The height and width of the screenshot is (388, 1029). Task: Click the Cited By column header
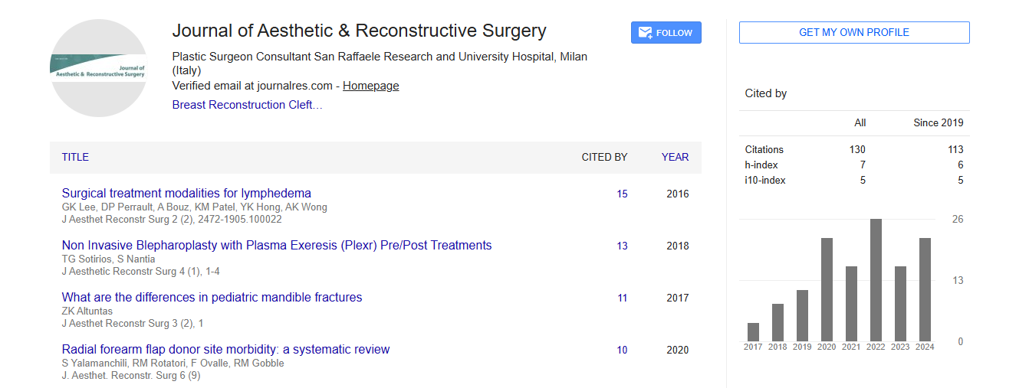[604, 157]
